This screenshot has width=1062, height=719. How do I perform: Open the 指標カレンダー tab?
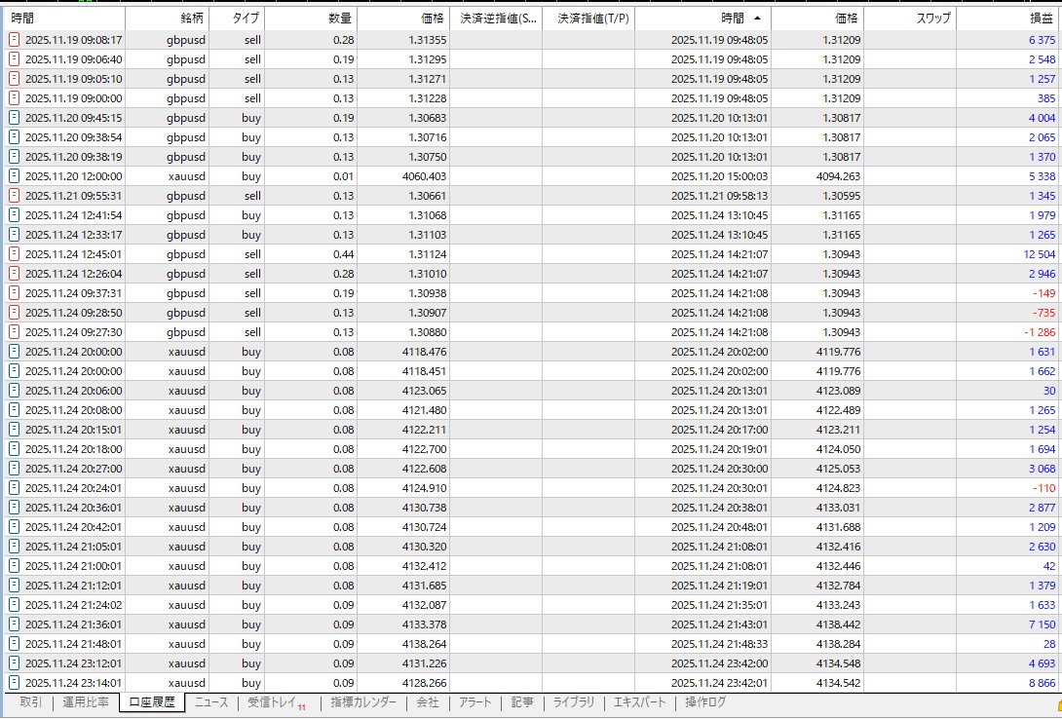(362, 702)
